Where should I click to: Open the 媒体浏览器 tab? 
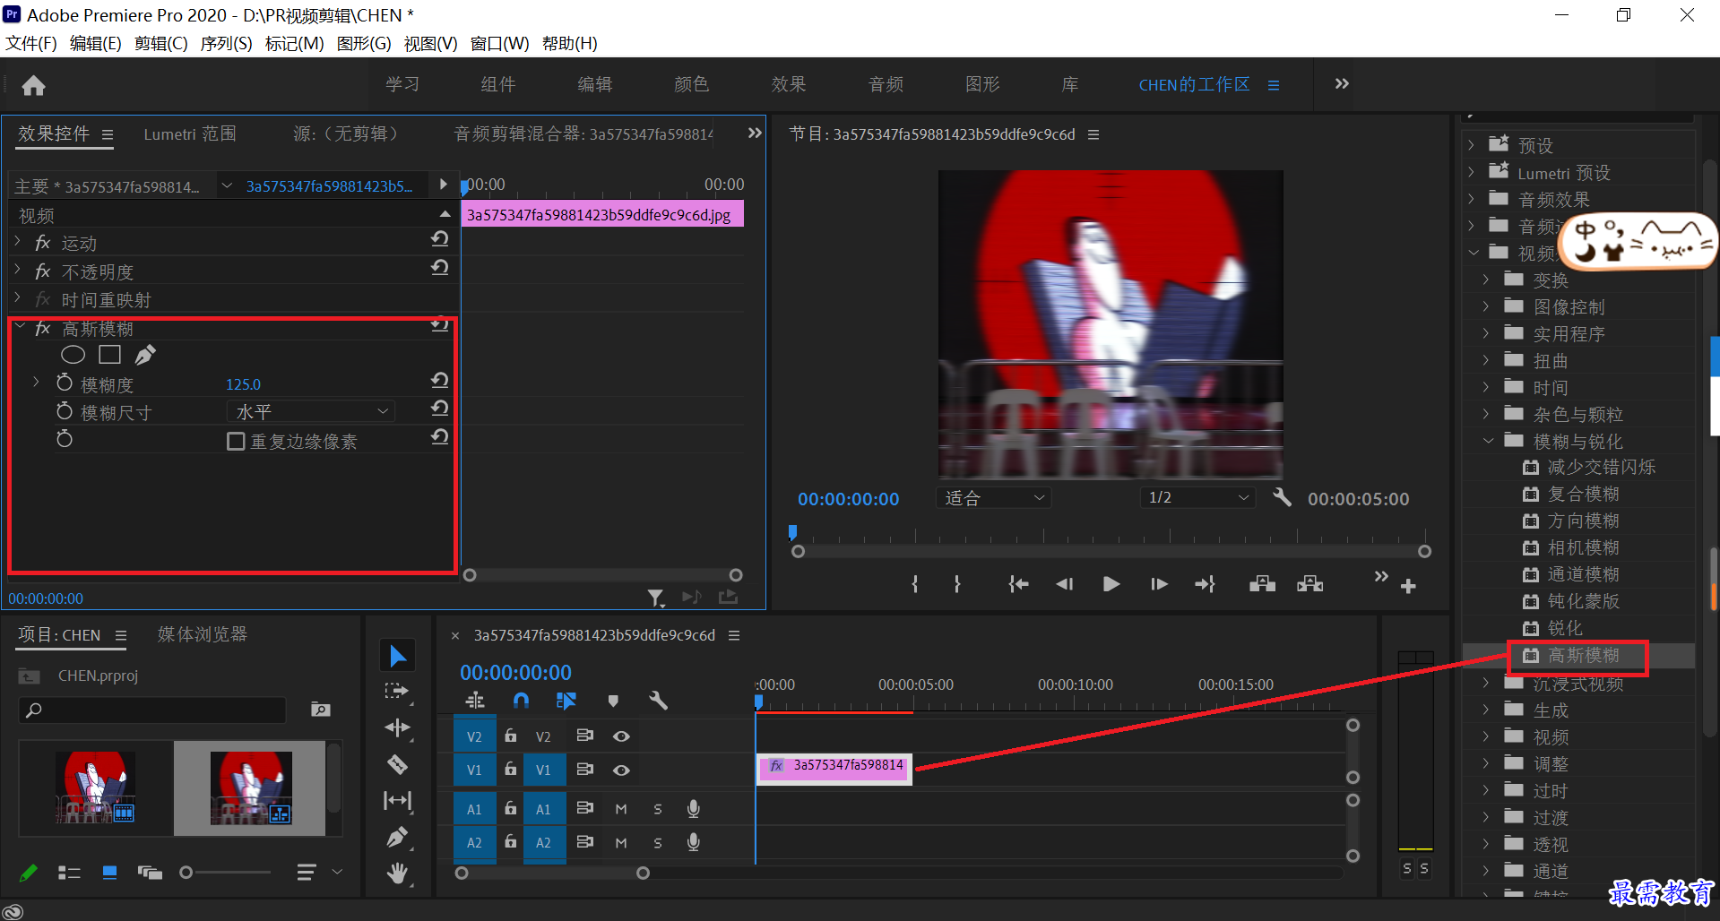(202, 634)
